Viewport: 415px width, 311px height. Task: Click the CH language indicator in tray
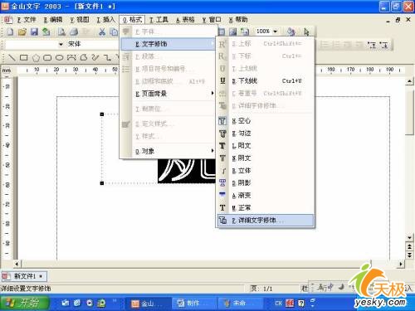pos(278,304)
